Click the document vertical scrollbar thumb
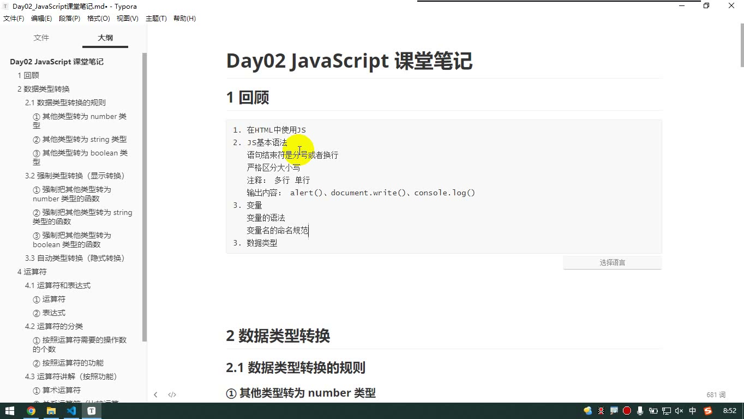 click(742, 45)
